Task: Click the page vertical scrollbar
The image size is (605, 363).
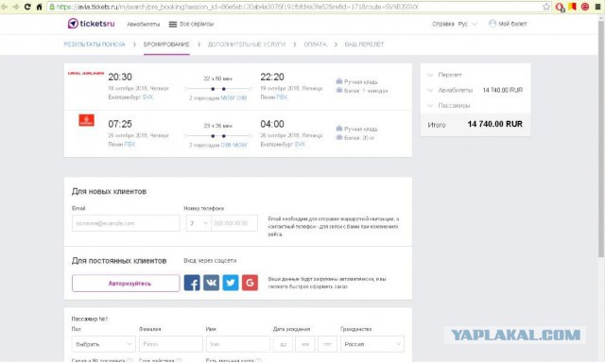Action: (601, 140)
